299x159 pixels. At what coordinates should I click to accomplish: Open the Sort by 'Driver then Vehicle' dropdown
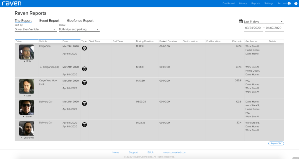pyautogui.click(x=35, y=29)
